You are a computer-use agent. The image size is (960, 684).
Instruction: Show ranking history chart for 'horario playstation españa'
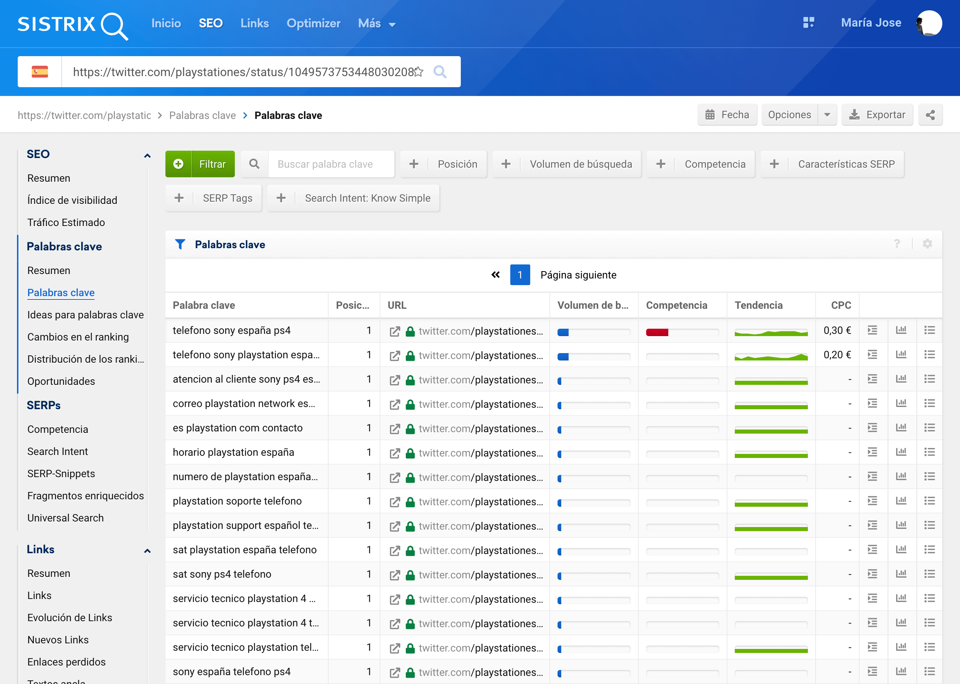pos(901,452)
